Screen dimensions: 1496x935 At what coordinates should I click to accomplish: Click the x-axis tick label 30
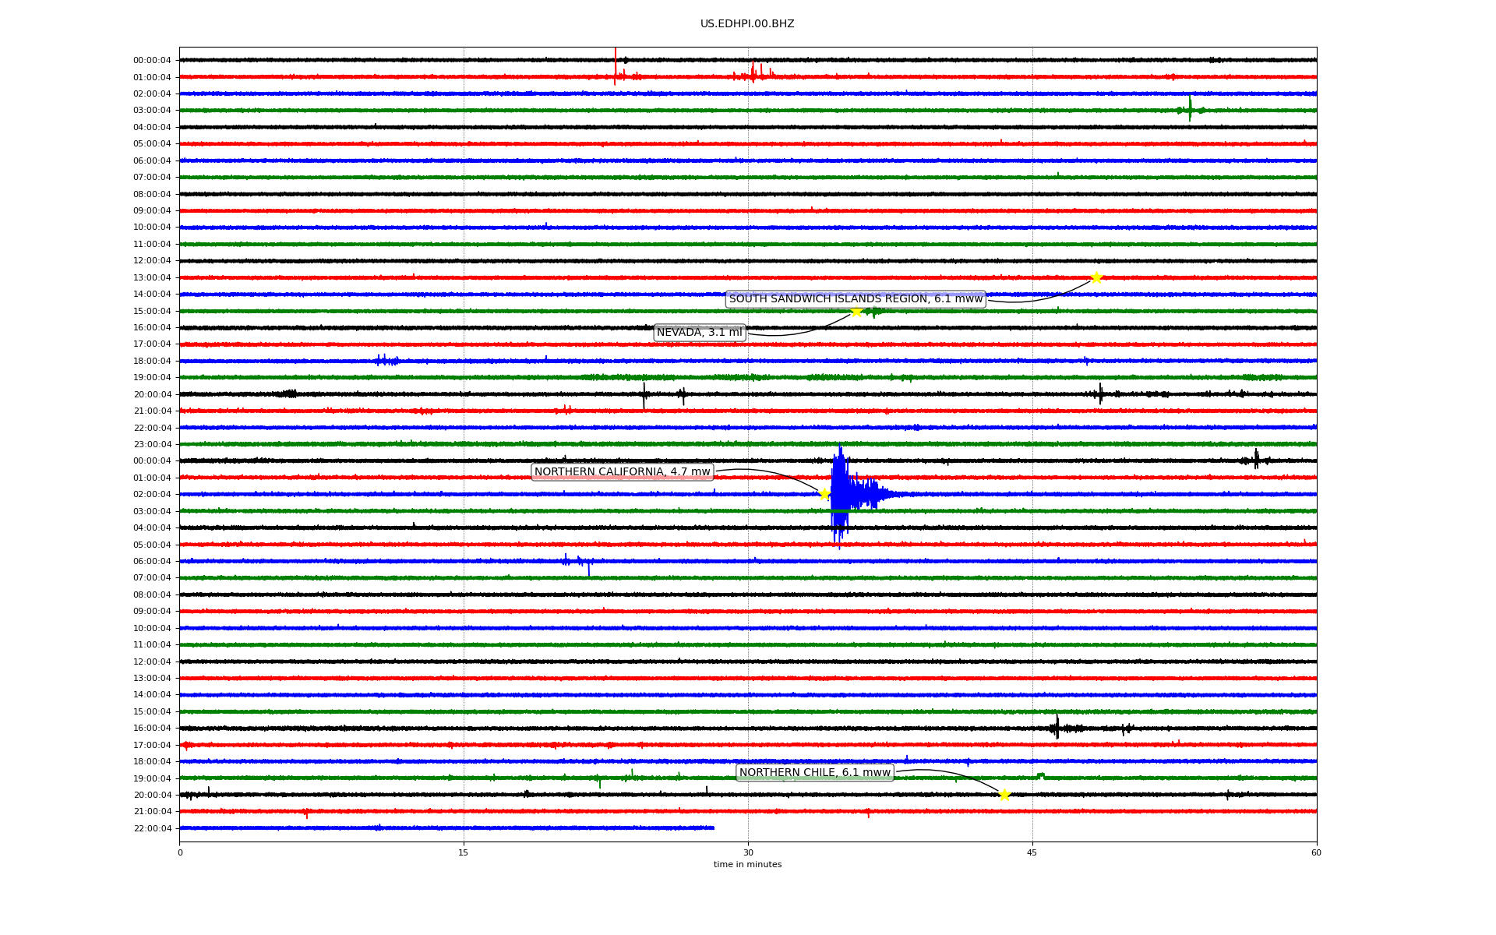click(748, 852)
